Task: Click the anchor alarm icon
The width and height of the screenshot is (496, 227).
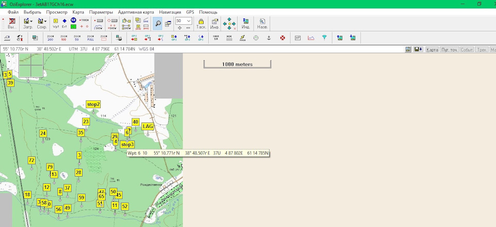Action: [269, 38]
